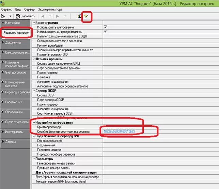Collapse the Настройки sidebar section
The width and height of the screenshot is (219, 189).
click(2, 22)
